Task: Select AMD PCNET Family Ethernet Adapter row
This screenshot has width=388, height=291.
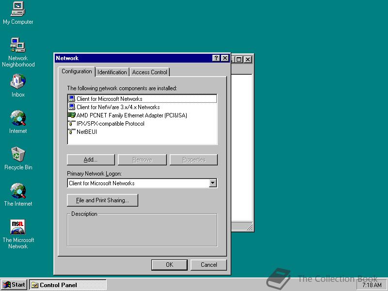Action: 142,115
